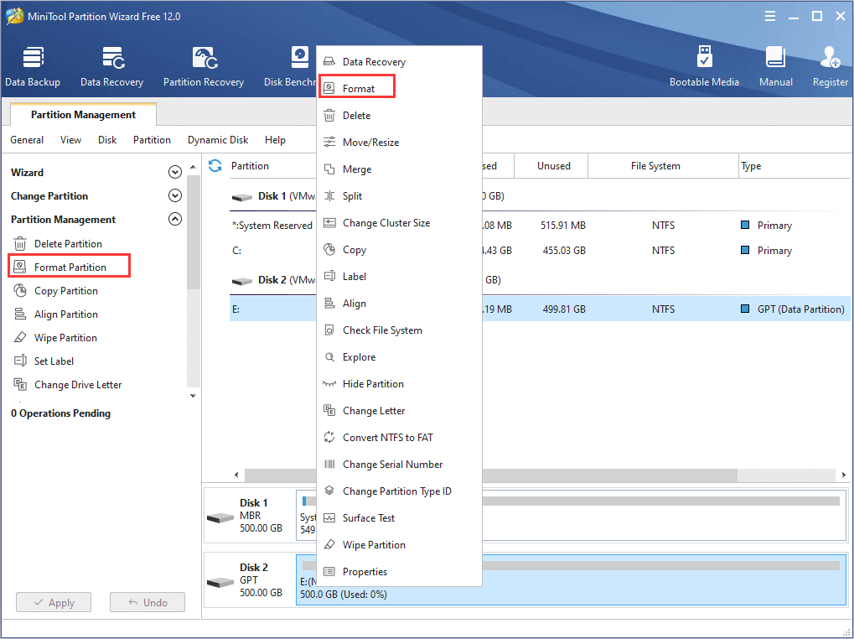The width and height of the screenshot is (854, 639).
Task: Choose Wipe Partition in the context menu
Action: pyautogui.click(x=399, y=545)
